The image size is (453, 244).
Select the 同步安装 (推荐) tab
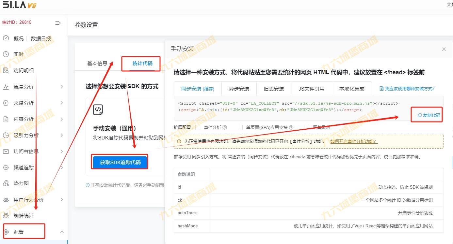point(198,89)
